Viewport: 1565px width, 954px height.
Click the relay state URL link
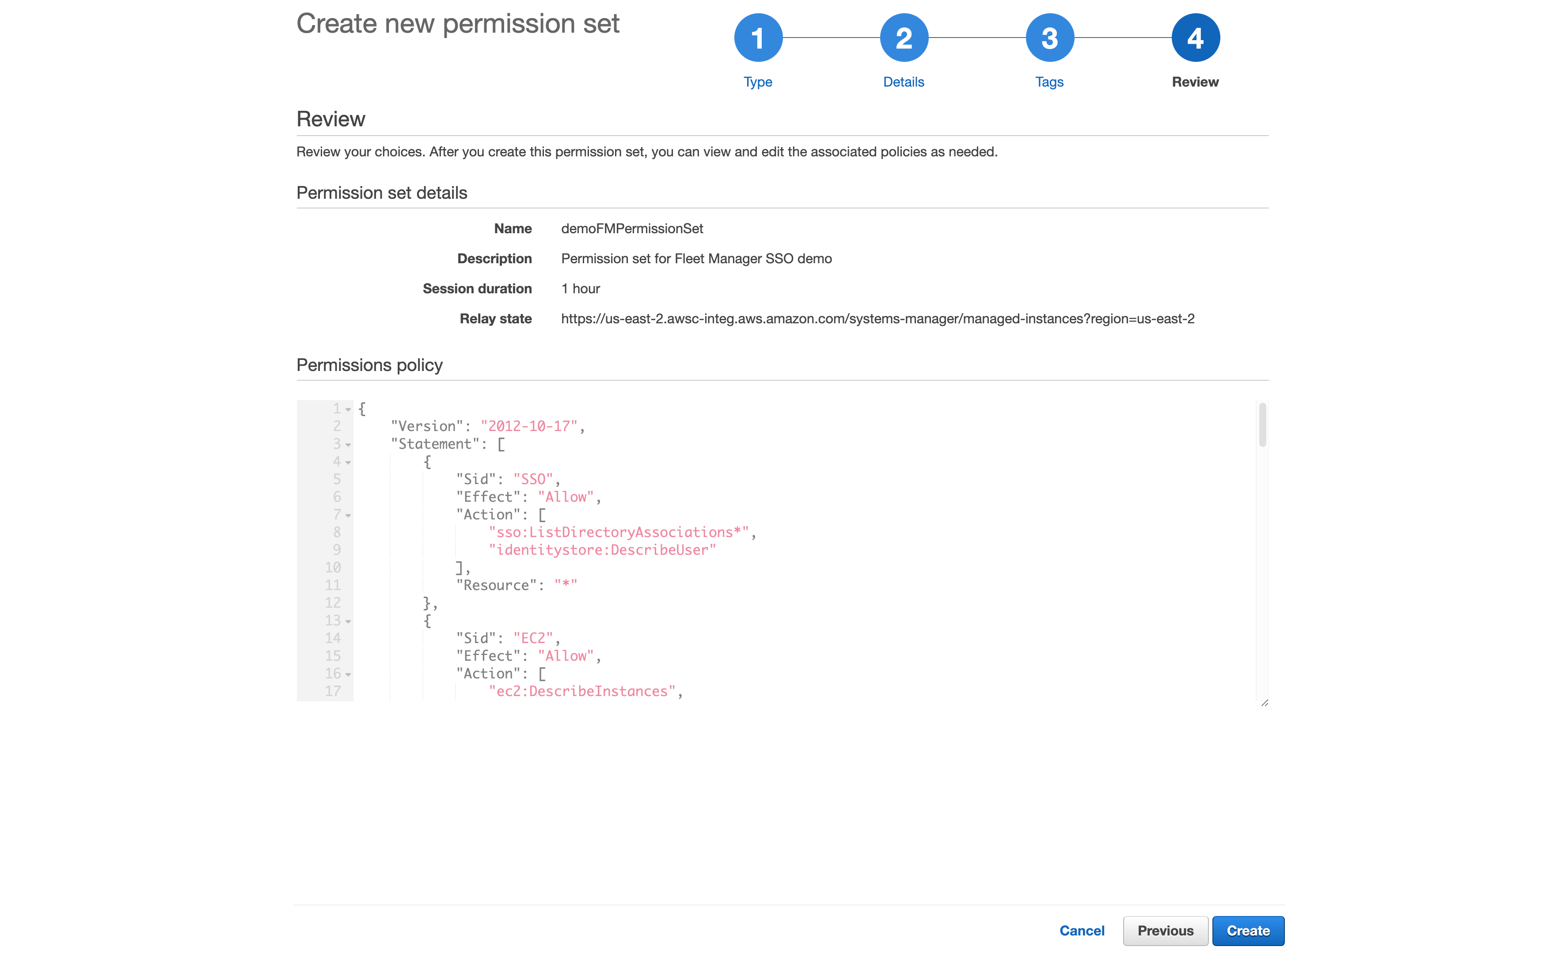[x=877, y=319]
